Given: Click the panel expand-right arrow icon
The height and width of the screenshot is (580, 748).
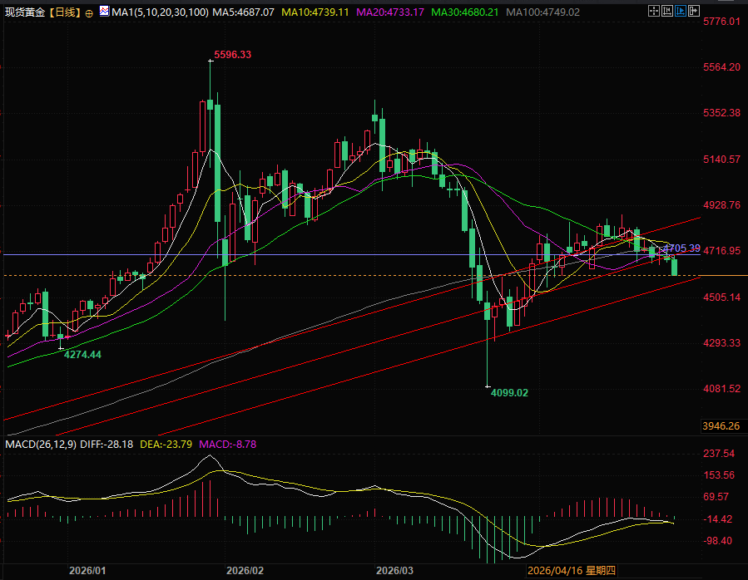Looking at the screenshot, I should point(694,11).
